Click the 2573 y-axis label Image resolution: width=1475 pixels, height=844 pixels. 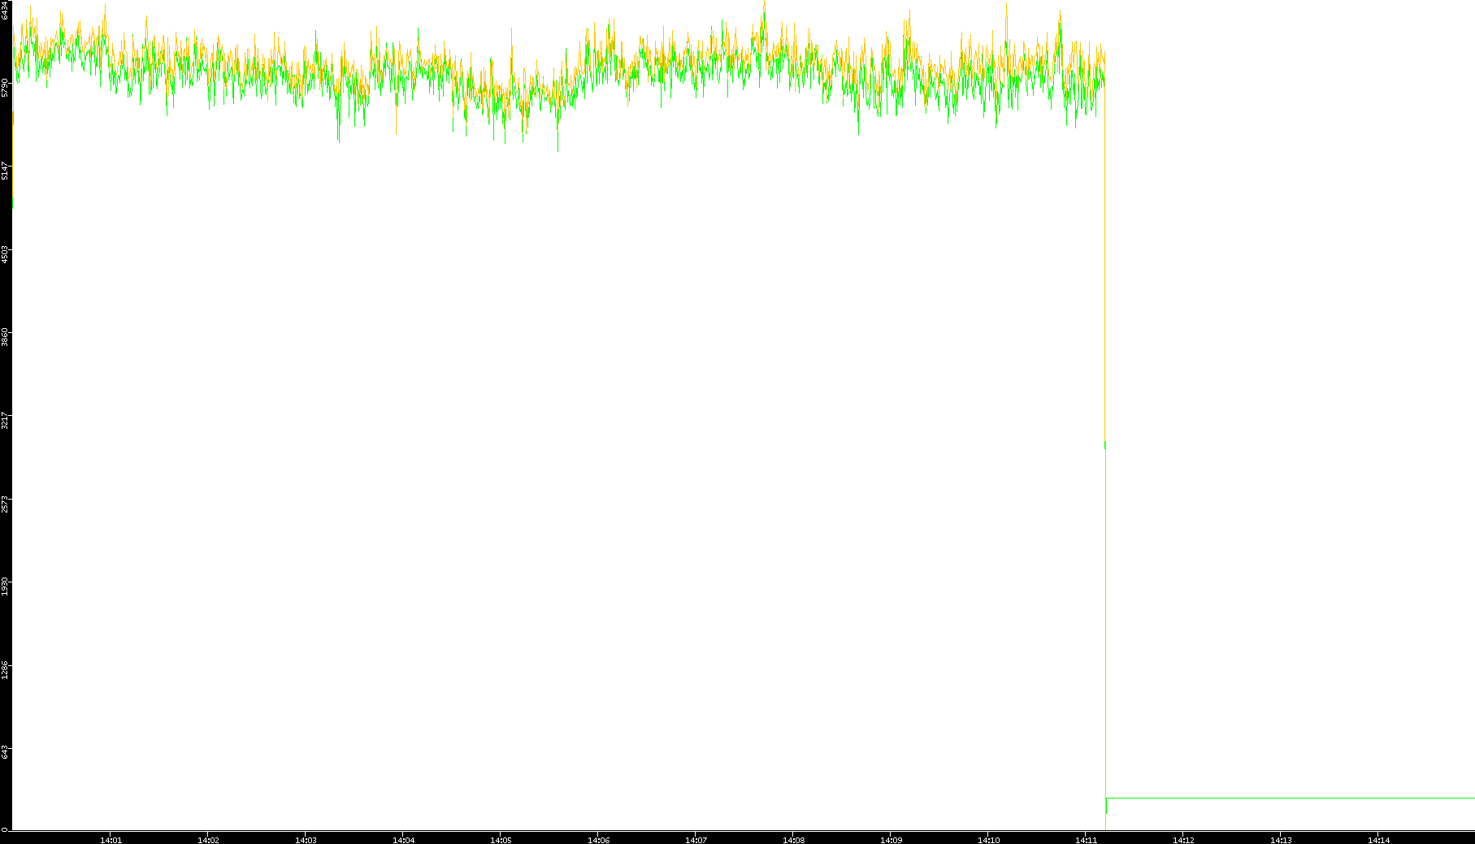(5, 504)
